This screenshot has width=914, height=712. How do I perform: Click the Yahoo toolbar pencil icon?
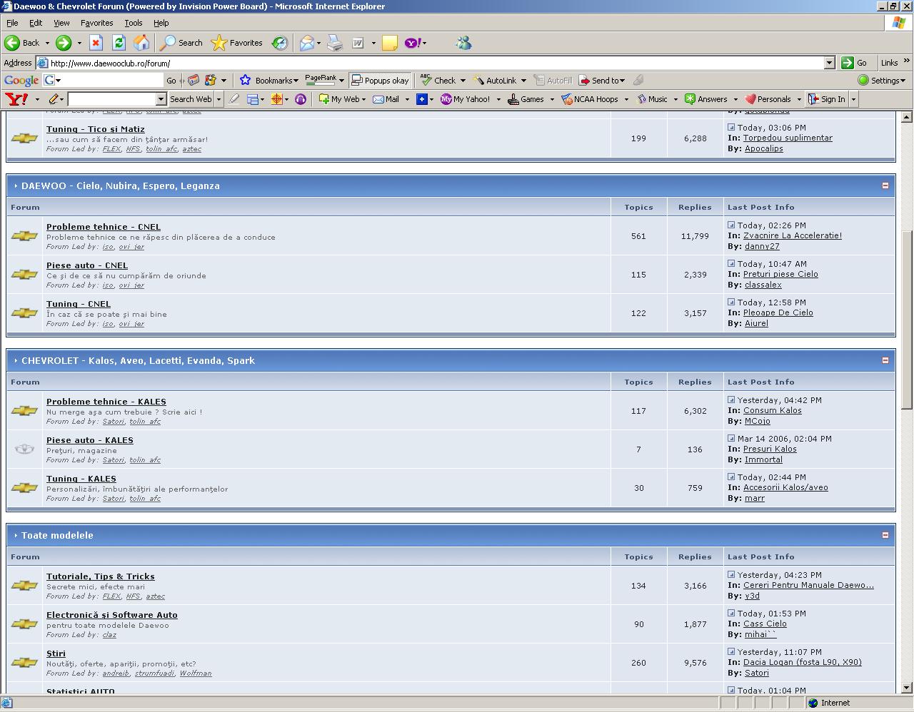pyautogui.click(x=54, y=99)
